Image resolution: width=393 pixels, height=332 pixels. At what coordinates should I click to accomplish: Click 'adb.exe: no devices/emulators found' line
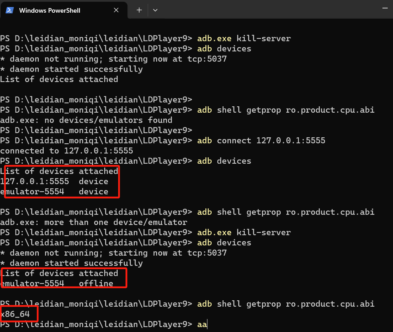[86, 120]
